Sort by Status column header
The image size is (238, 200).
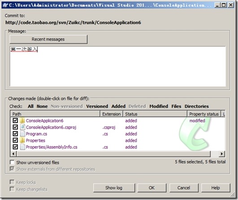[x=155, y=114]
